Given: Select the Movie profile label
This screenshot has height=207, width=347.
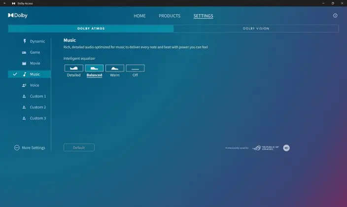Looking at the screenshot, I should click(35, 63).
